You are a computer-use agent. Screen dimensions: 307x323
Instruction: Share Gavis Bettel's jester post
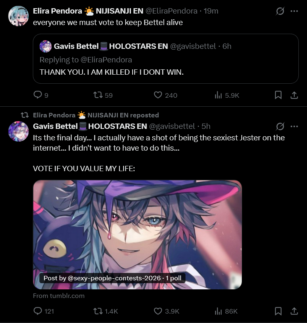[294, 311]
